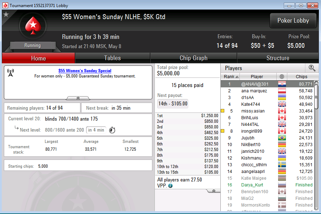
Task: Click the Smallest stack value 12,725
Action: coord(130,149)
